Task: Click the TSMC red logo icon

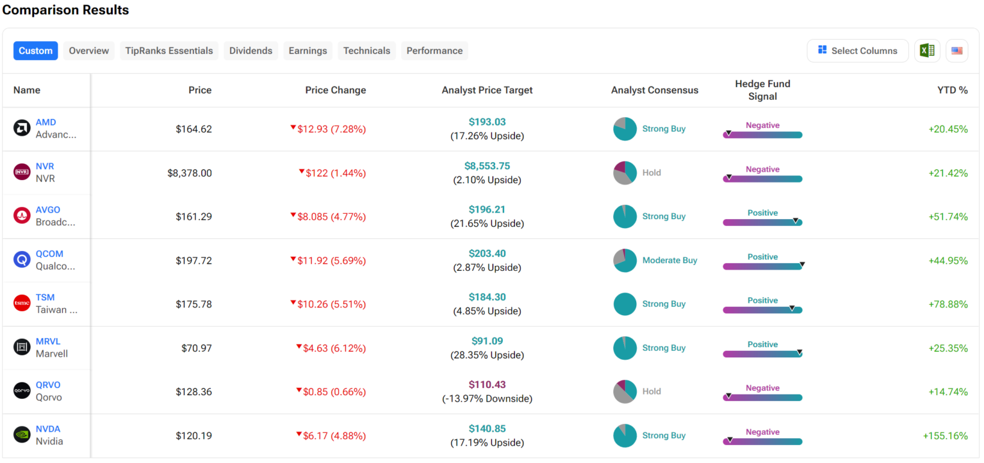Action: [x=22, y=304]
